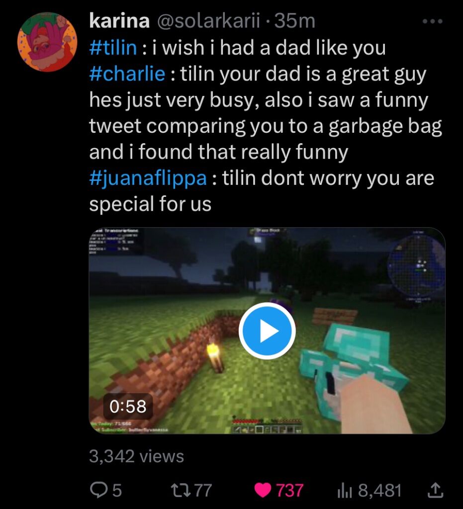The width and height of the screenshot is (463, 509).
Task: Click the 77 retweets count
Action: pyautogui.click(x=203, y=490)
